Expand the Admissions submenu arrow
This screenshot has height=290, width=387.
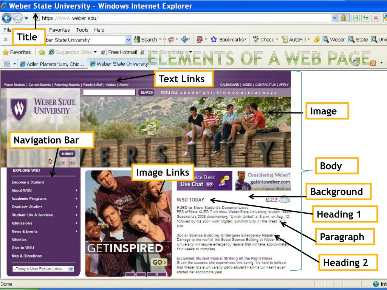pos(76,223)
